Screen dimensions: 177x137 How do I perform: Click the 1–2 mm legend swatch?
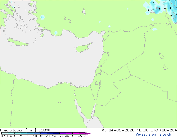pos(18,133)
